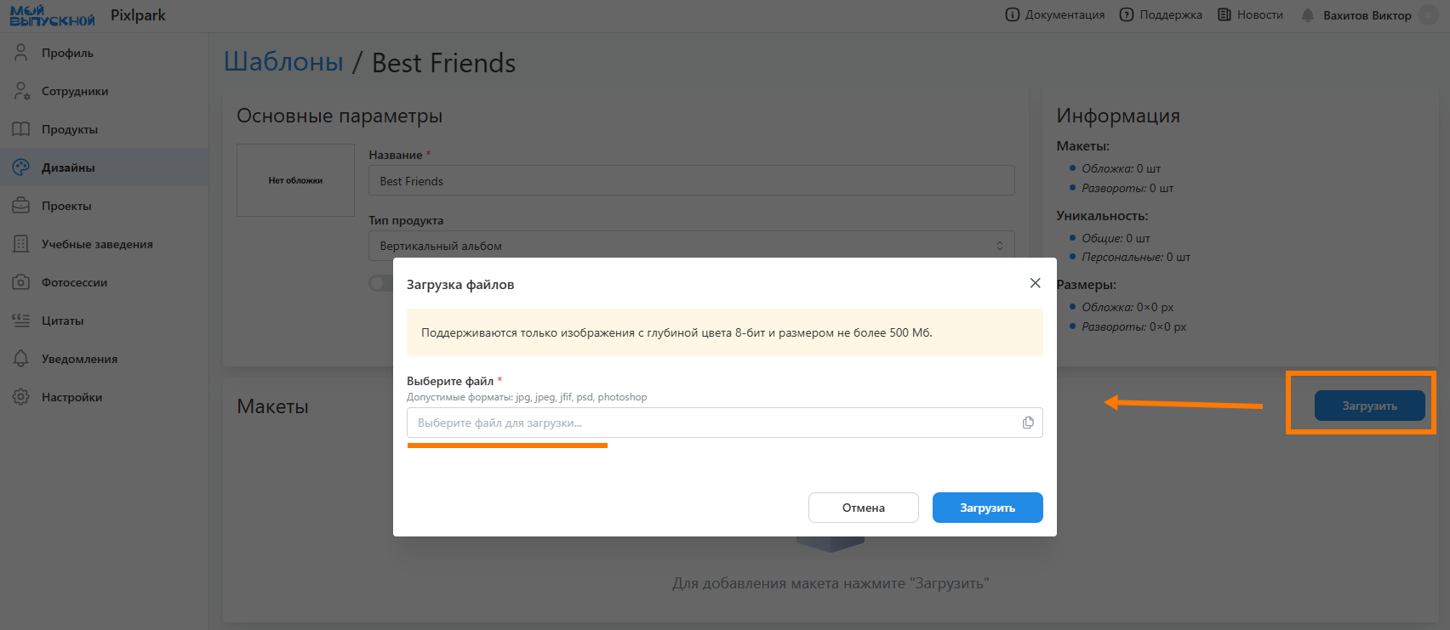Image resolution: width=1450 pixels, height=630 pixels.
Task: Click the Projects briefcase icon
Action: 21,206
